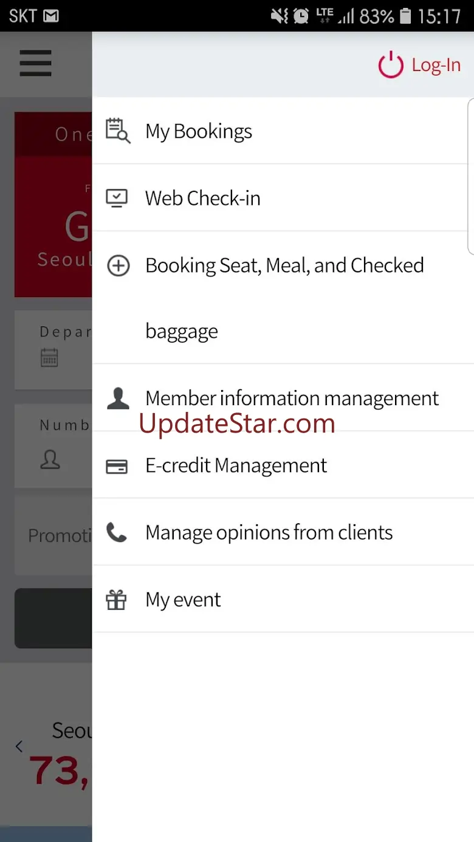Tap the gift icon for My event
The image size is (474, 842).
[x=116, y=600]
